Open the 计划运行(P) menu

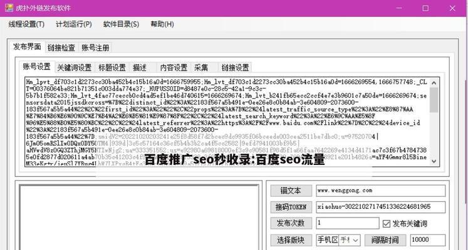click(74, 24)
